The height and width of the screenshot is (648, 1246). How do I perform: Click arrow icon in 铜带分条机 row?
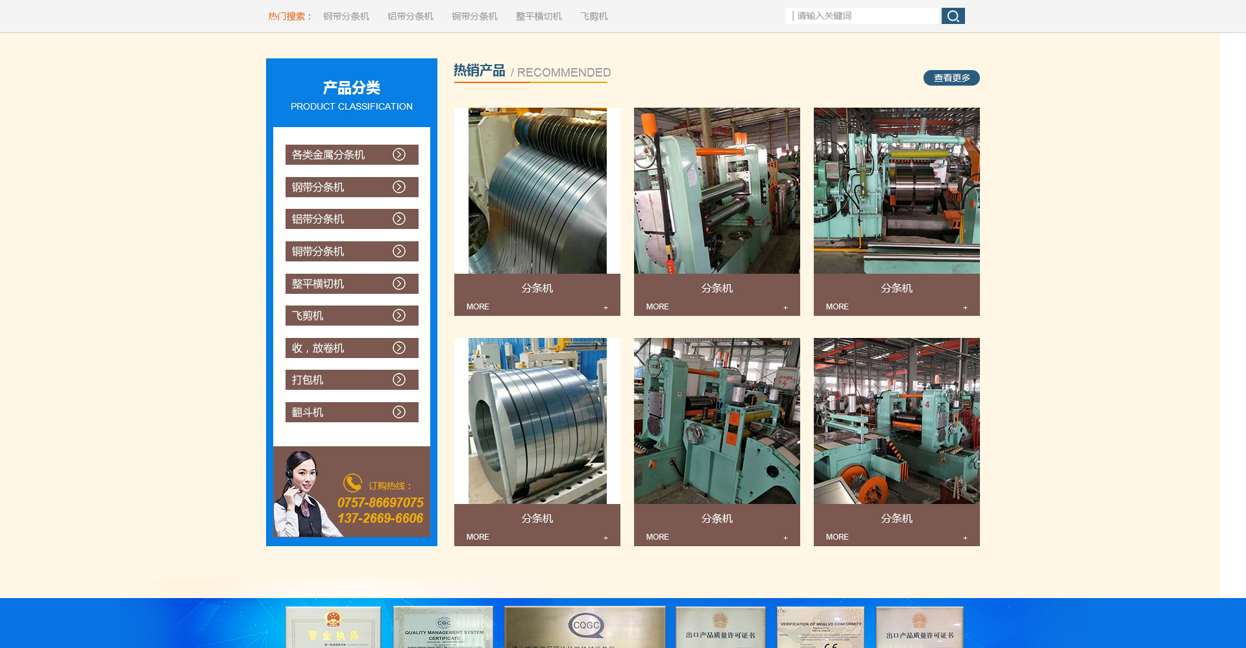(399, 251)
